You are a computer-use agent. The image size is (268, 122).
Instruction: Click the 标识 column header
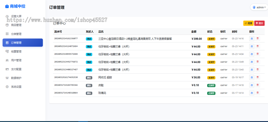(223, 32)
